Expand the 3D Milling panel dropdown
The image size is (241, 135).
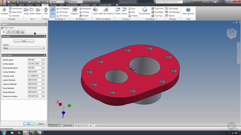(81, 19)
